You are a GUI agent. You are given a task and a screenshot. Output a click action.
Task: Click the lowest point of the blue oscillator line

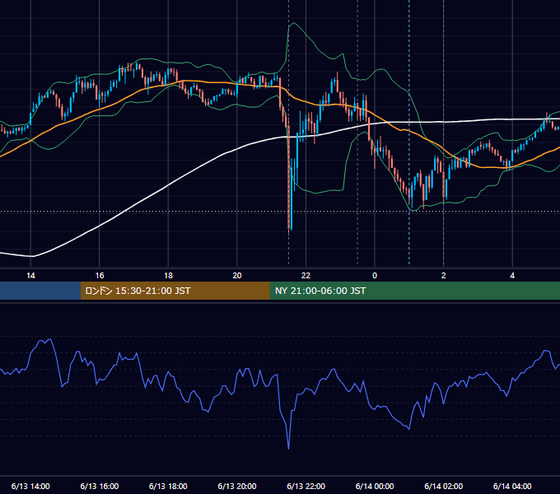[288, 449]
